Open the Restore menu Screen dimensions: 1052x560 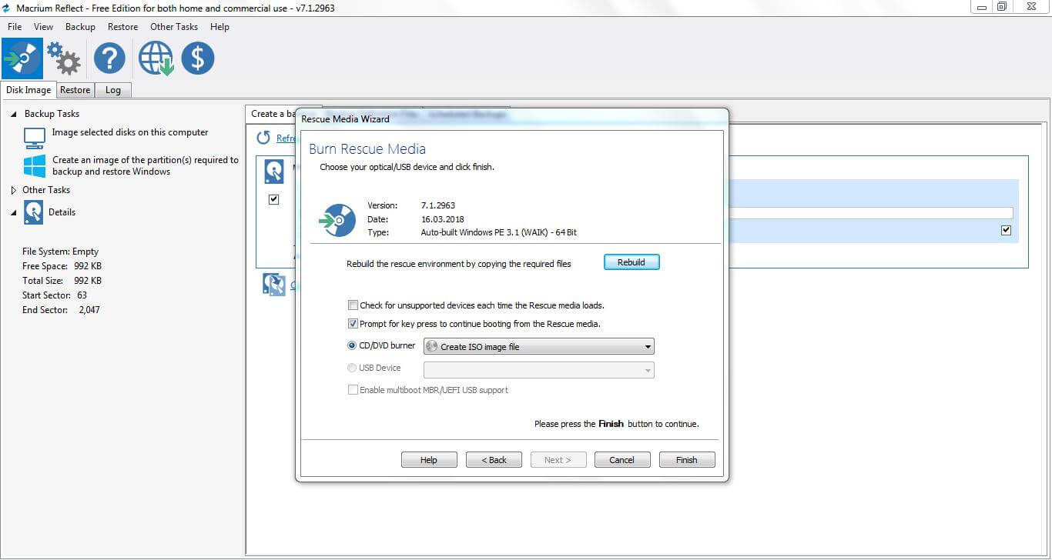pyautogui.click(x=123, y=27)
